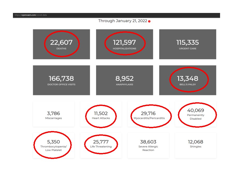Open the 166,738 Doctor Office Visits card
Image resolution: width=233 pixels, height=174 pixels.
pos(61,80)
